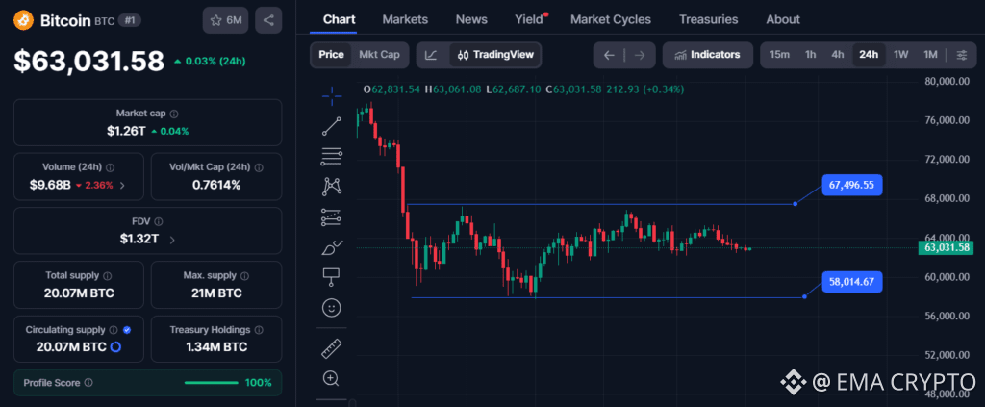Click the $1.26T market cap value

pyautogui.click(x=126, y=131)
